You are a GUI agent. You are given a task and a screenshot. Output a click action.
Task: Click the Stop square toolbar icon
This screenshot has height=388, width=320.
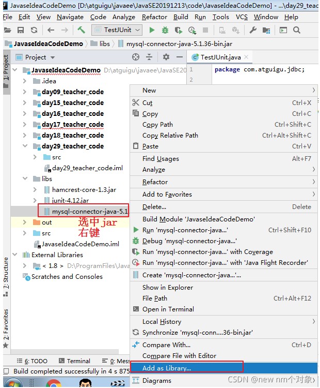pyautogui.click(x=205, y=30)
